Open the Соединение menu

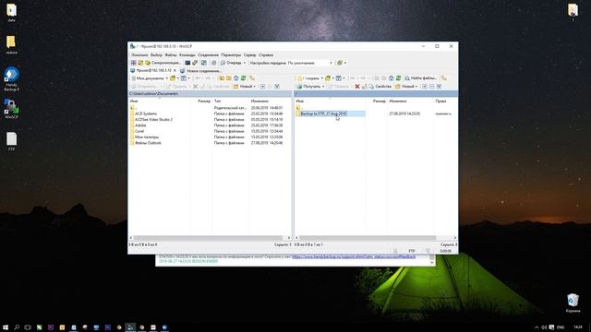(208, 55)
